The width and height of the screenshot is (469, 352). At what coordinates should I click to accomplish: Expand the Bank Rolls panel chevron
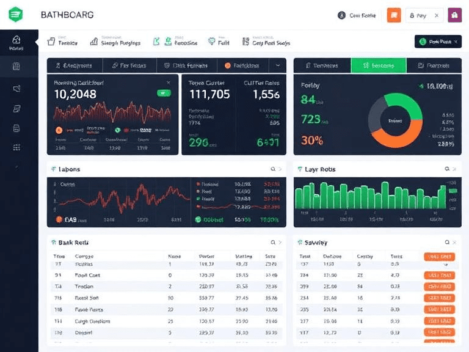click(x=280, y=243)
